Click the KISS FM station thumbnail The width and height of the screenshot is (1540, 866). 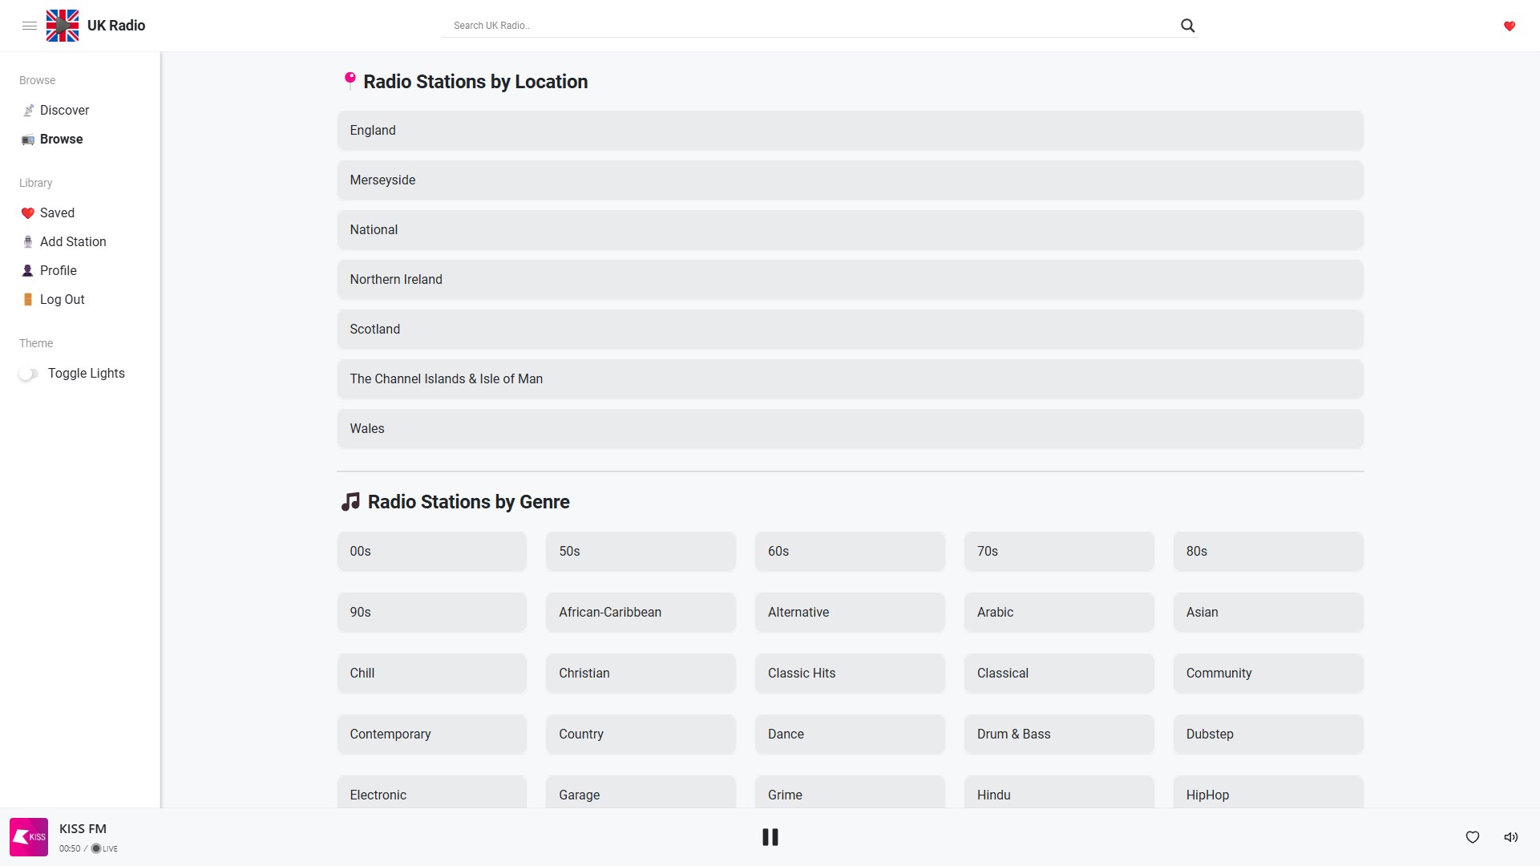point(29,837)
